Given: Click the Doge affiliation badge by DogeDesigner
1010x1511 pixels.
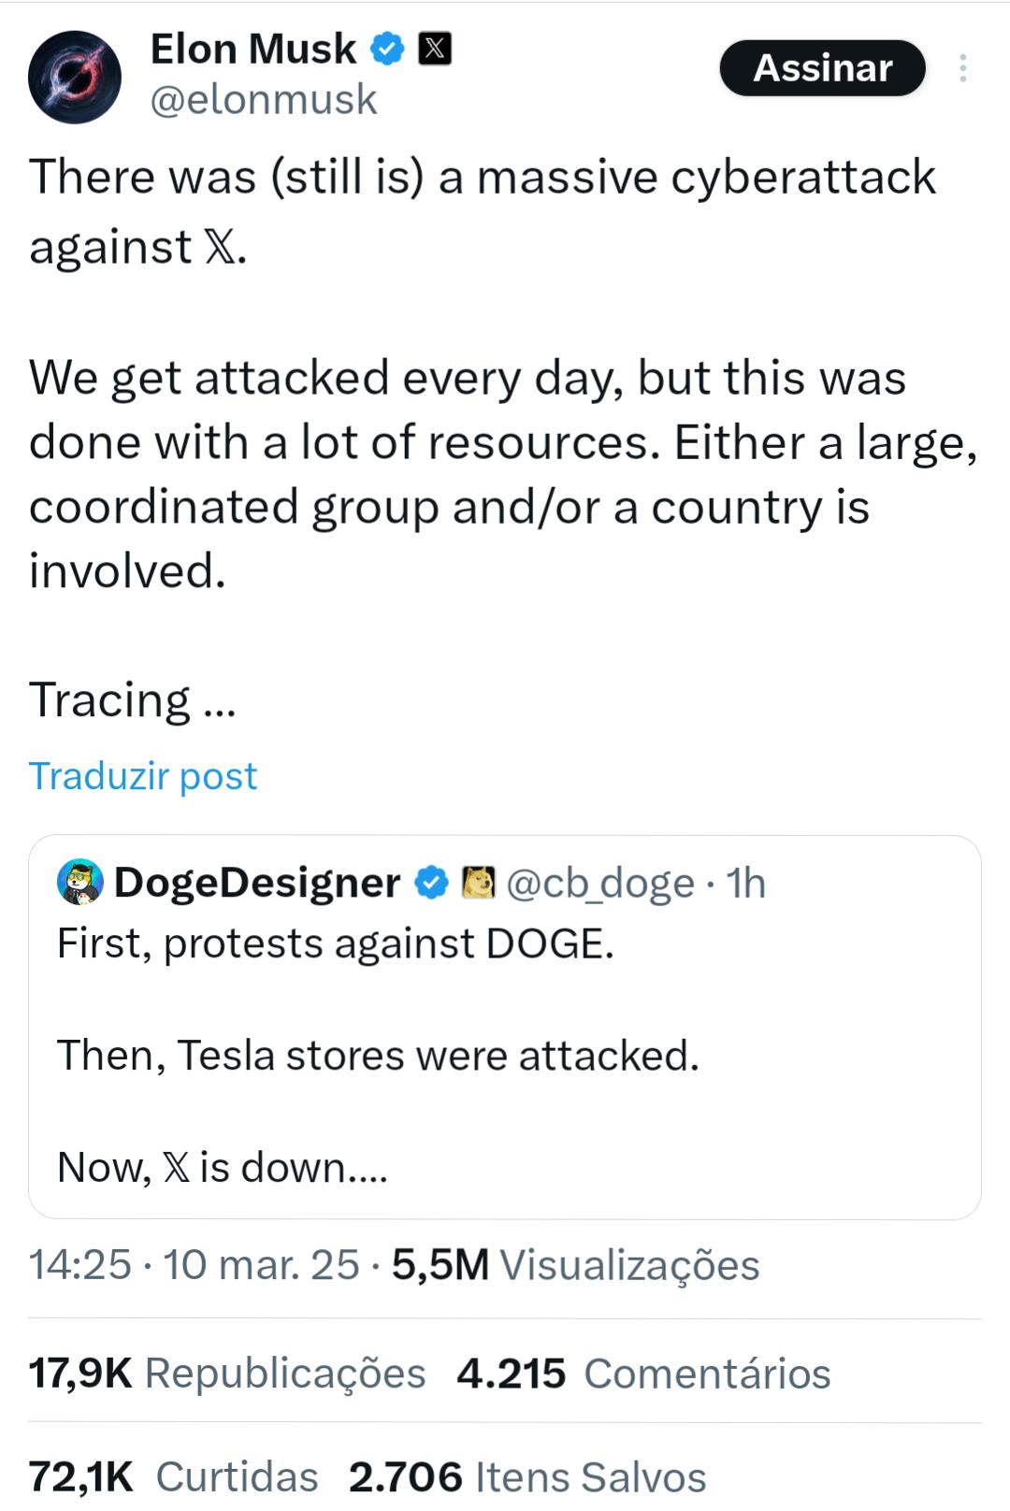Looking at the screenshot, I should click(479, 883).
